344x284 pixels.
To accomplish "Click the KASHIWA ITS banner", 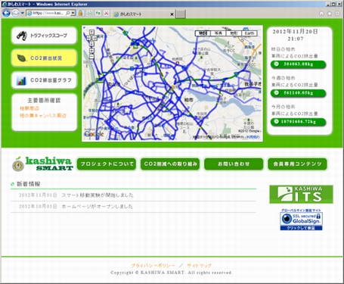I will click(x=301, y=194).
